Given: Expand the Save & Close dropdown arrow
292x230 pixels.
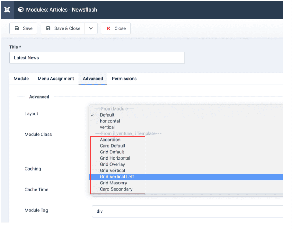Looking at the screenshot, I should pos(91,28).
